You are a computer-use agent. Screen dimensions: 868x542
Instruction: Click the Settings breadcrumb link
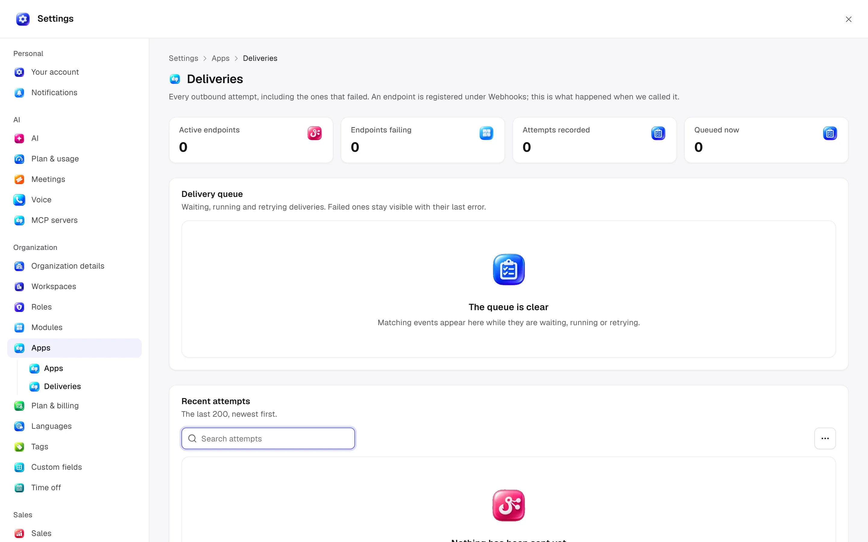tap(183, 58)
